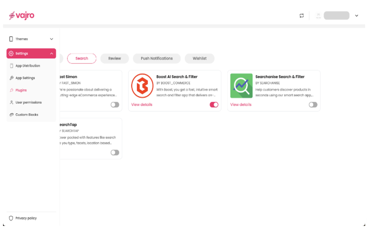The image size is (367, 235).
Task: Click the Boost plugin description text
Action: click(x=187, y=92)
